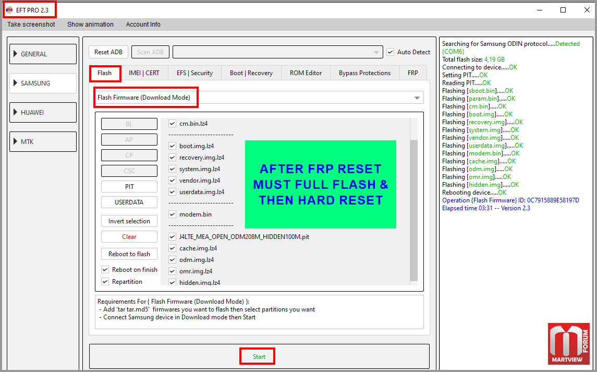
Task: Click the Scan ADB button
Action: 150,52
